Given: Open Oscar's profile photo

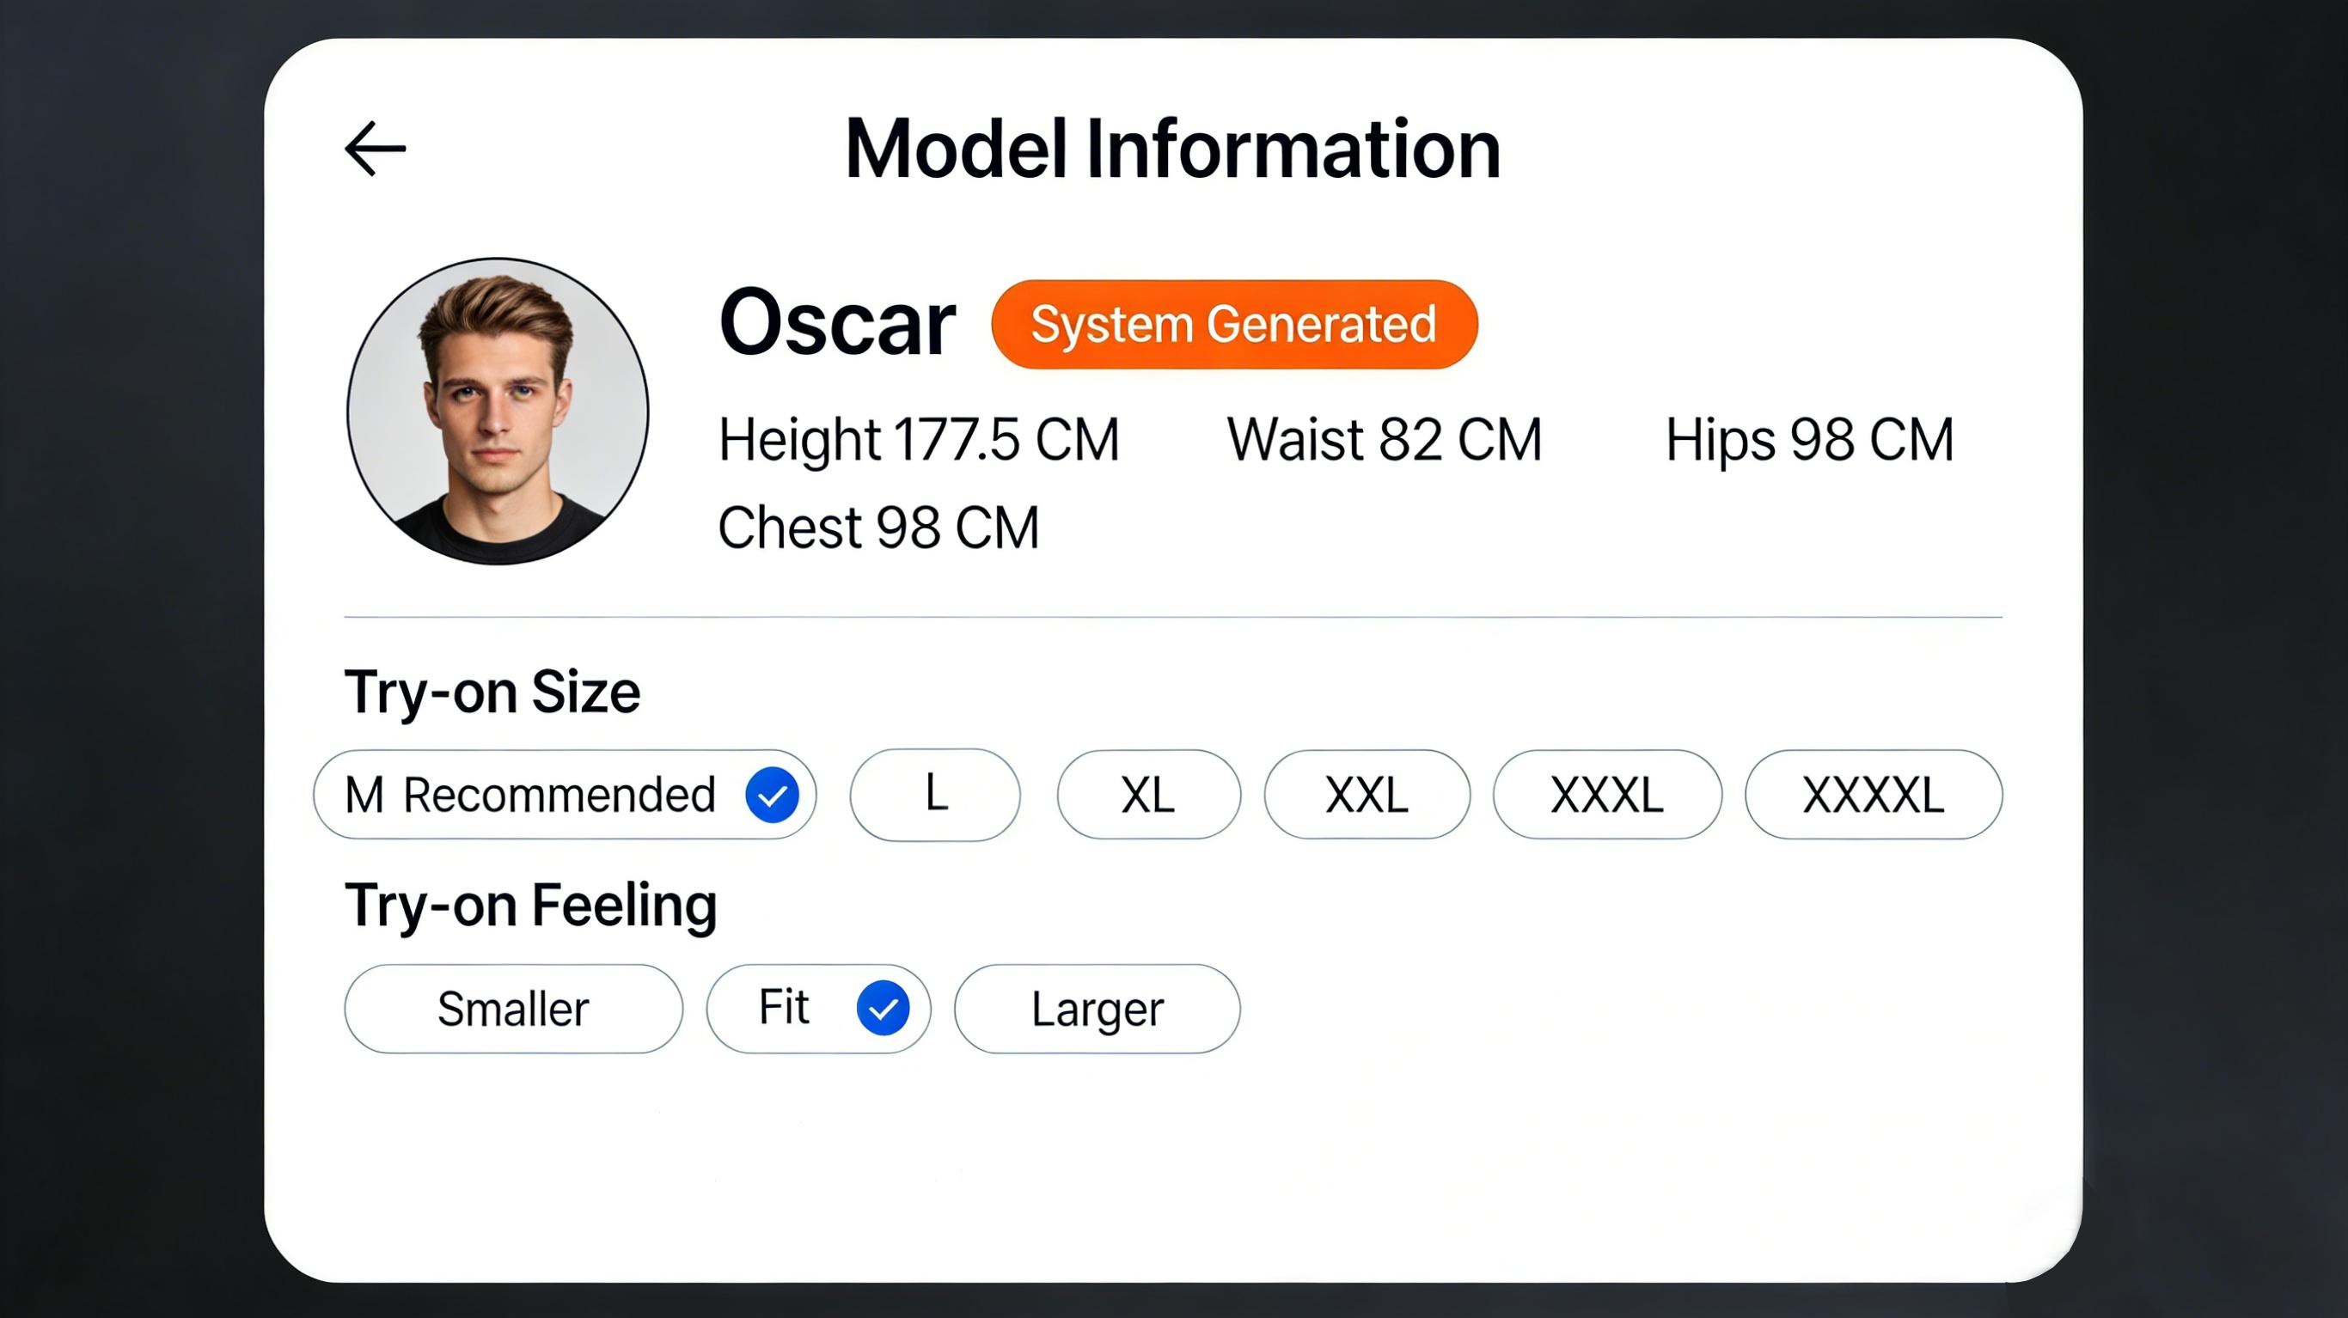Looking at the screenshot, I should tap(498, 411).
